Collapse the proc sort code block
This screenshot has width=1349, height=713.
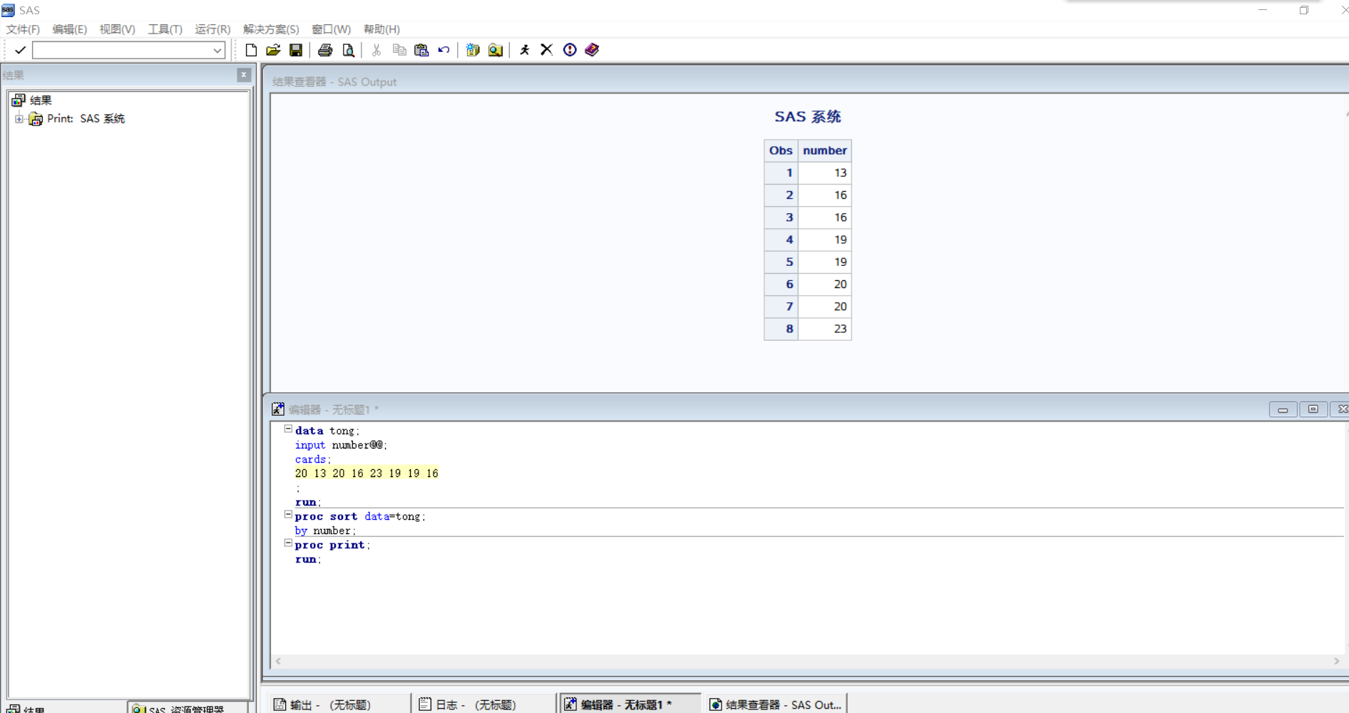point(288,514)
